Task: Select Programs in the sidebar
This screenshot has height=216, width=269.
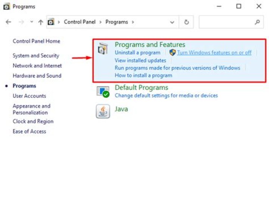Action: click(24, 86)
